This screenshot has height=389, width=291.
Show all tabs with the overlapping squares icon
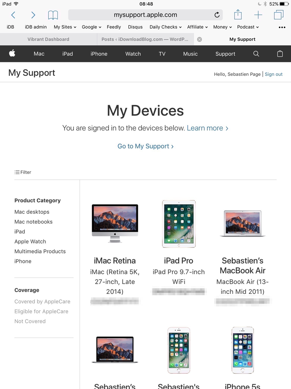click(x=279, y=15)
